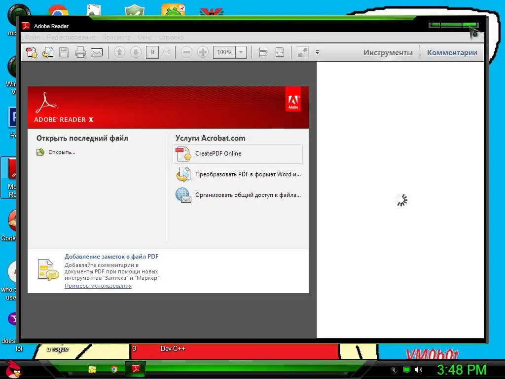This screenshot has height=379, width=505.
Task: Open the Просмотр menu
Action: pos(116,38)
